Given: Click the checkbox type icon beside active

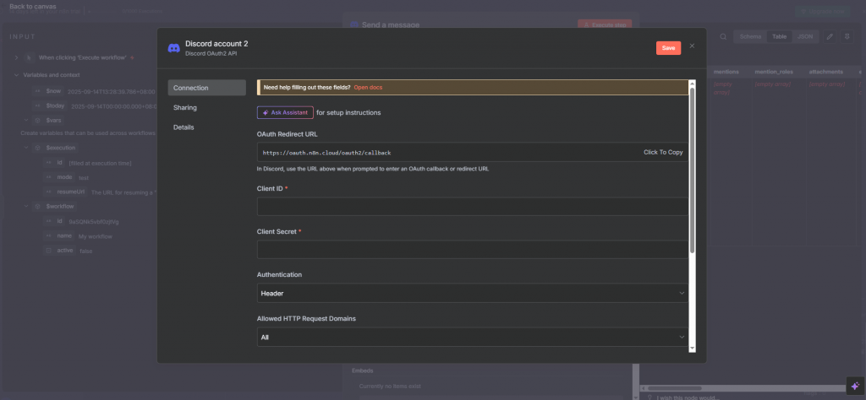Looking at the screenshot, I should point(48,251).
